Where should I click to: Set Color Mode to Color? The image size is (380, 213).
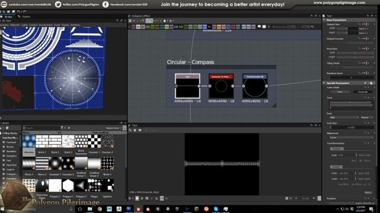point(340,92)
